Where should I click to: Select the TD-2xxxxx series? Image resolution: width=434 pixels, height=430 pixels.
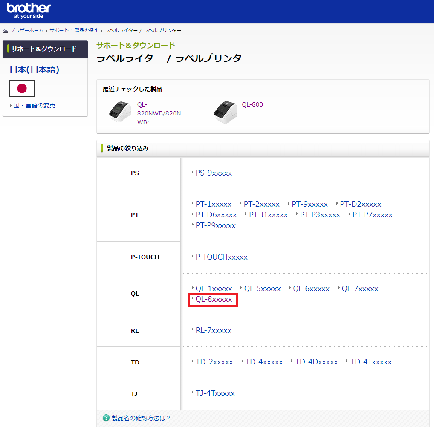pyautogui.click(x=214, y=362)
